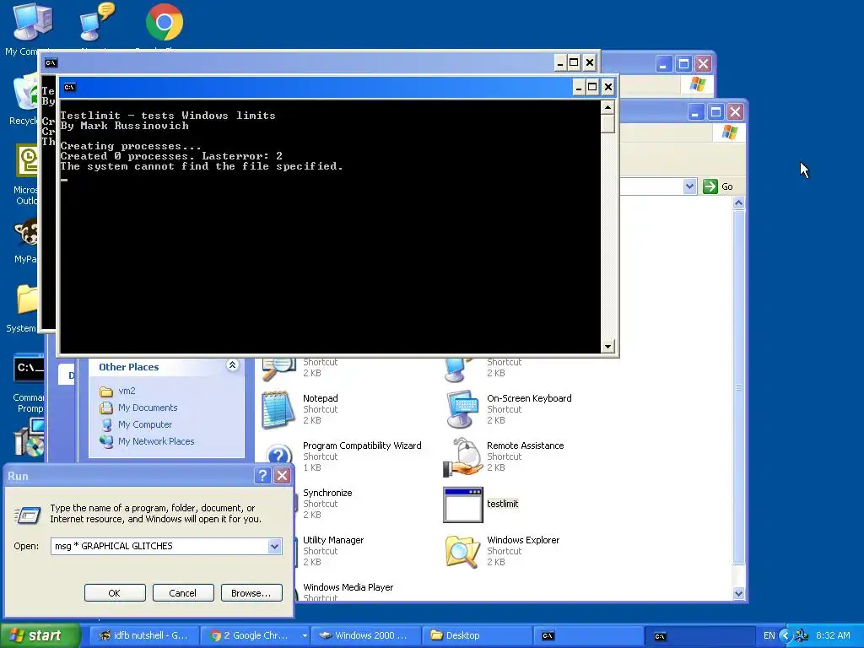Select the Windows Explorer shortcut icon
This screenshot has height=648, width=864.
click(x=462, y=551)
